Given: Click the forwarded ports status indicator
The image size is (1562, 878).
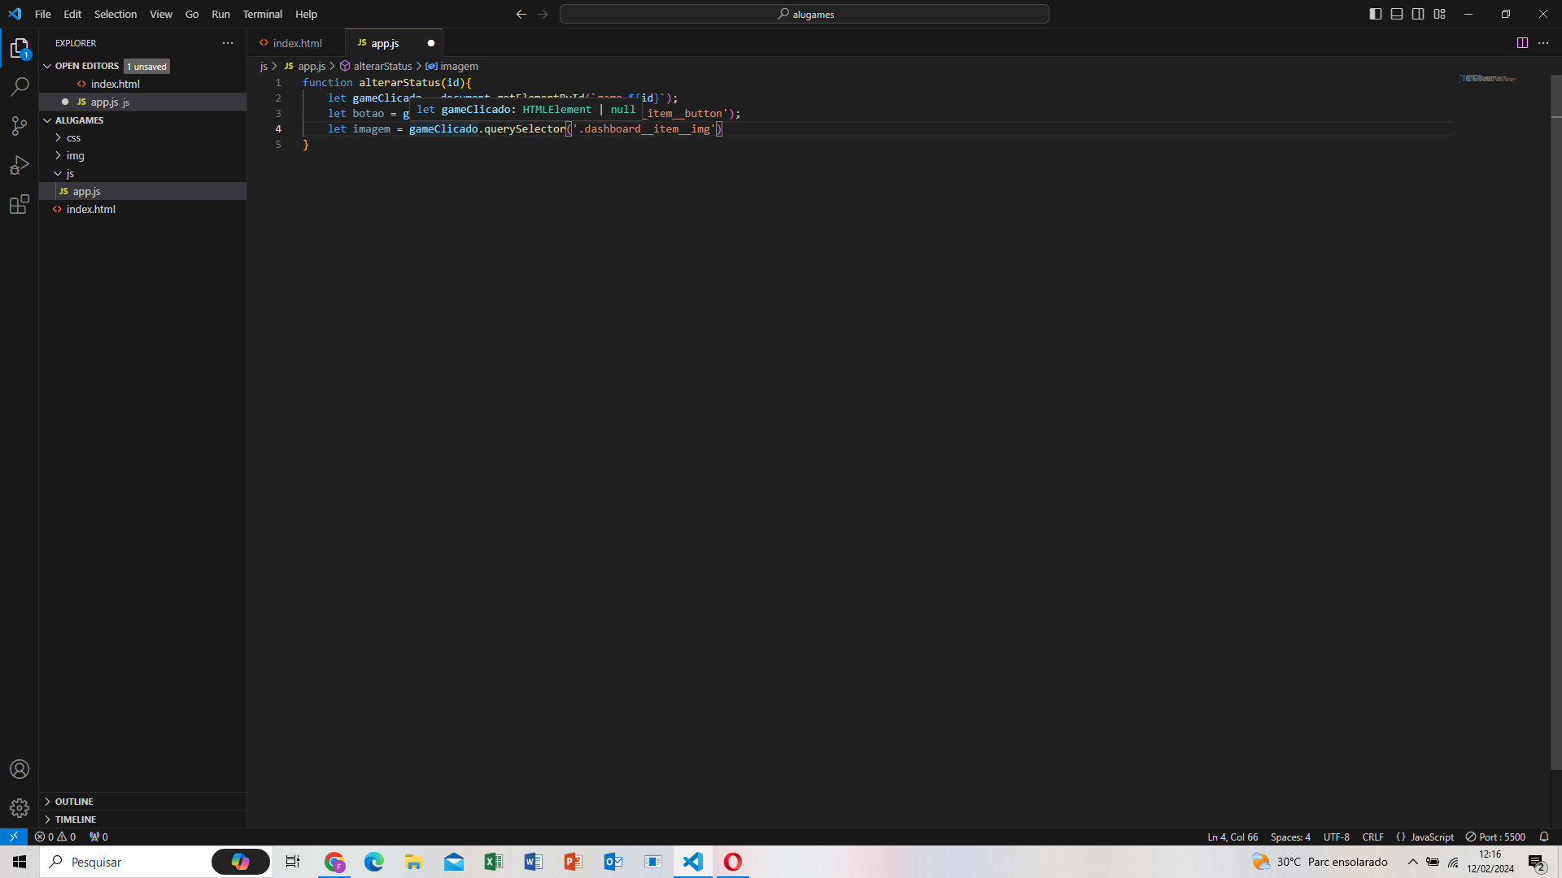Looking at the screenshot, I should pos(98,837).
